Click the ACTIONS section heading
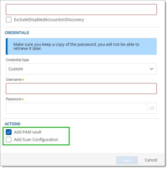The image size is (168, 169). point(12,124)
